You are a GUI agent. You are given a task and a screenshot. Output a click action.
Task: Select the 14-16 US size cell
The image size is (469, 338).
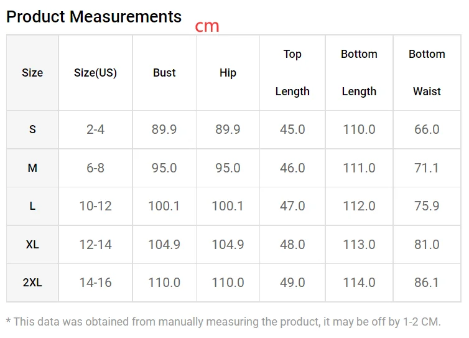[95, 283]
